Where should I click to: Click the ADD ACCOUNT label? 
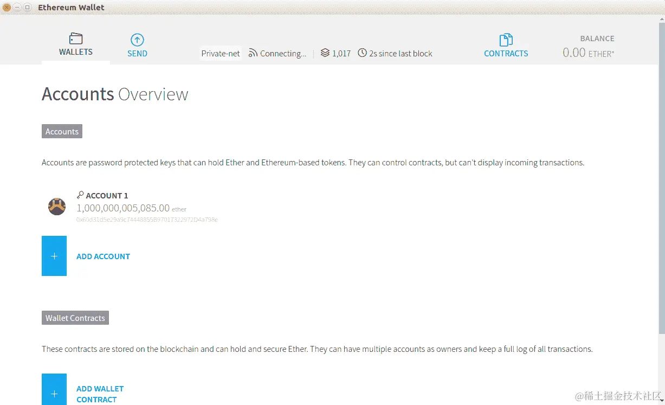(103, 256)
